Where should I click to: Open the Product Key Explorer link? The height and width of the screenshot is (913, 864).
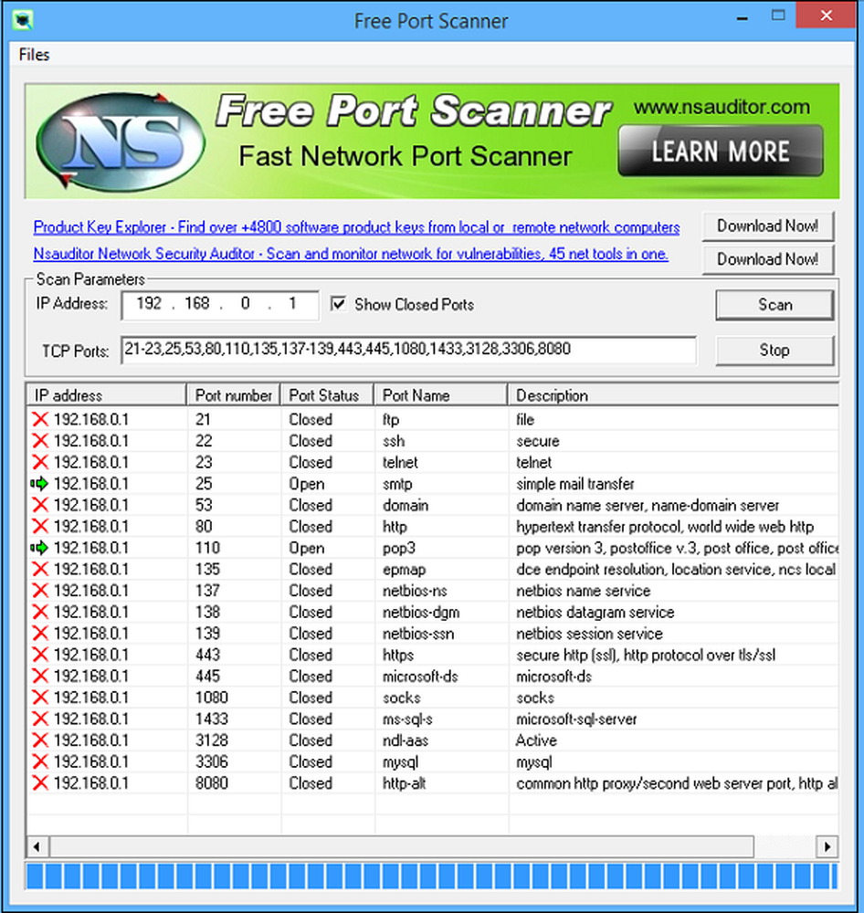[x=356, y=227]
